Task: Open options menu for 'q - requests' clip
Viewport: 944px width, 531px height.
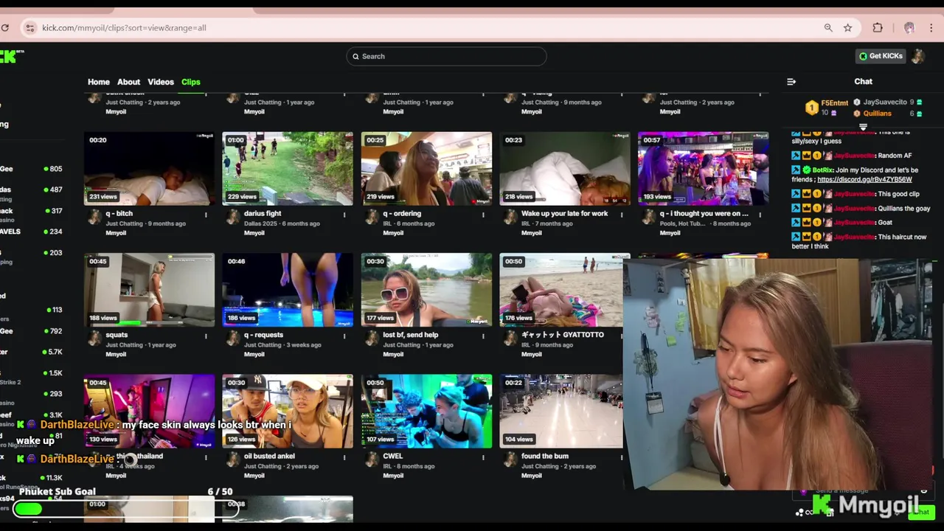Action: point(344,336)
